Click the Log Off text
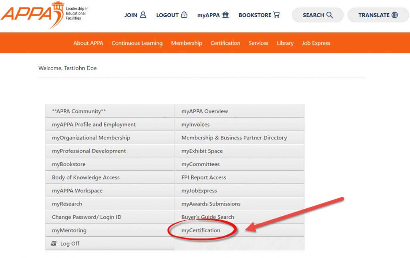 [x=70, y=243]
